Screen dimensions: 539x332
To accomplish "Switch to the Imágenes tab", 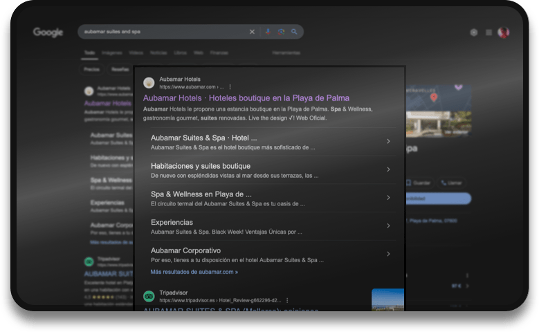I will [x=112, y=53].
